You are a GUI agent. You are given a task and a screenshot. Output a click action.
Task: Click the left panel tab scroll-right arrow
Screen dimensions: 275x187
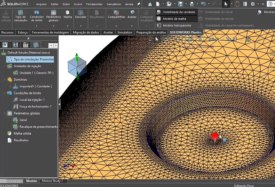point(56,46)
